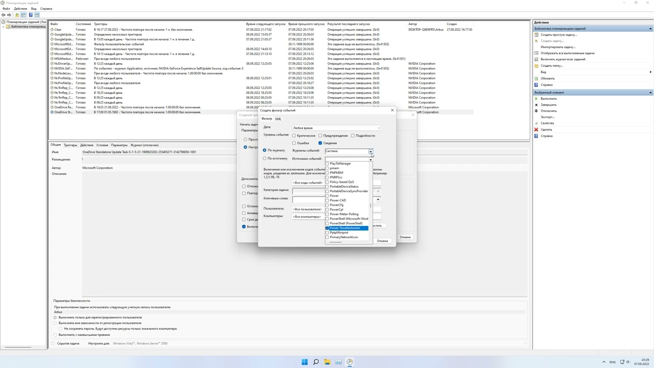Screen dimensions: 654x368
Task: Open the taskbar Search icon
Action: click(x=316, y=362)
